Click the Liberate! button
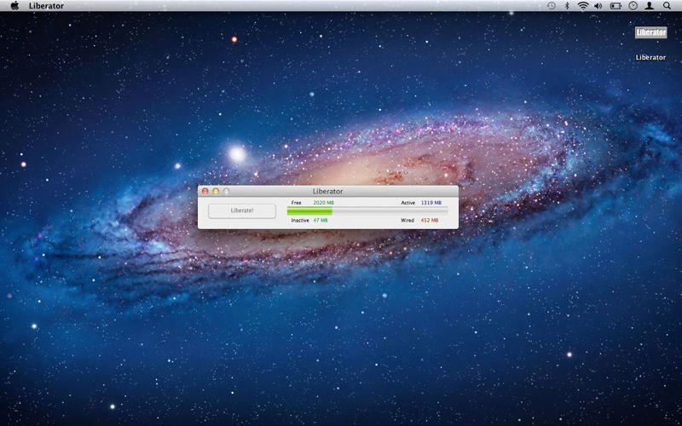 [242, 210]
